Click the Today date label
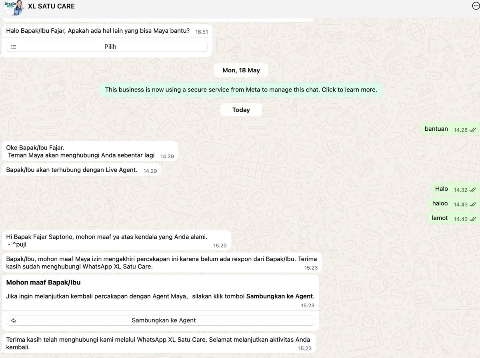Screen dimensions: 480x358 (x=241, y=110)
